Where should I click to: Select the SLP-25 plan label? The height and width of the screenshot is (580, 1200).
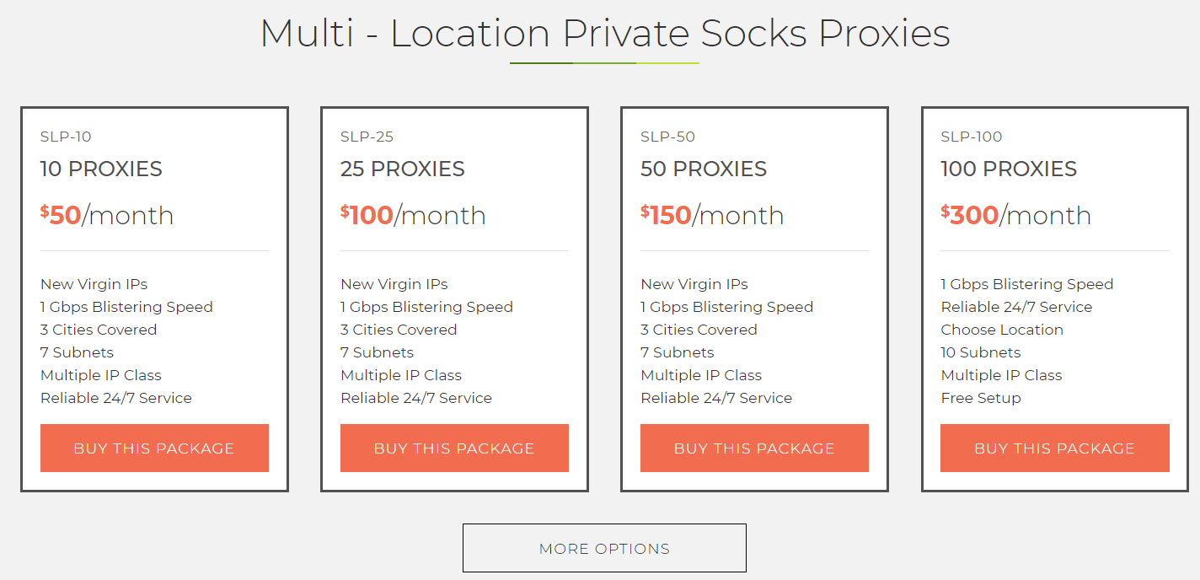point(364,136)
